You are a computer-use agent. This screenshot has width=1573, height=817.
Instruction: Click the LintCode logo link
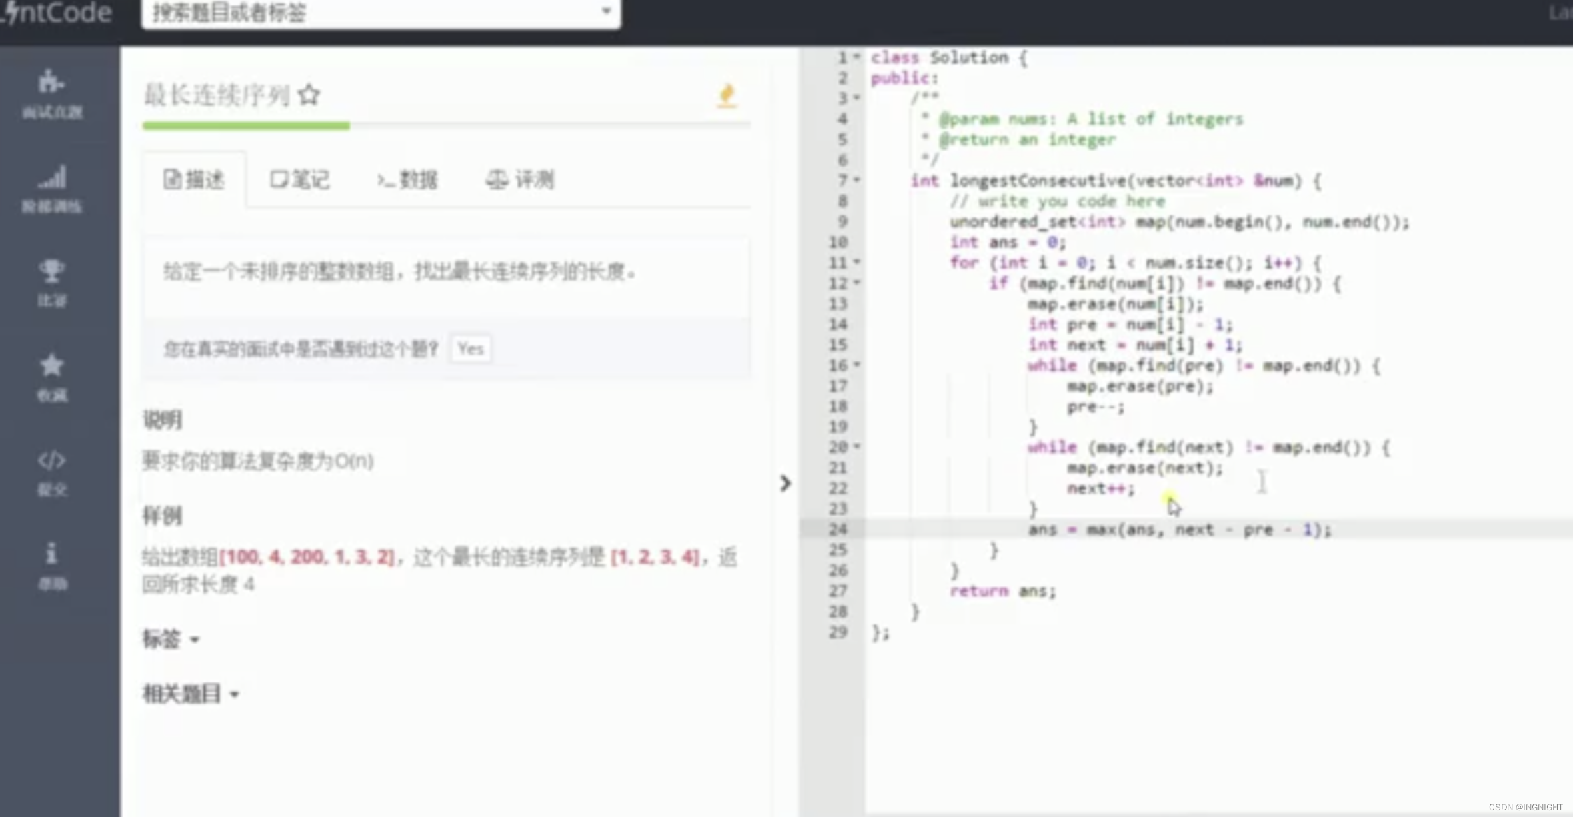57,12
